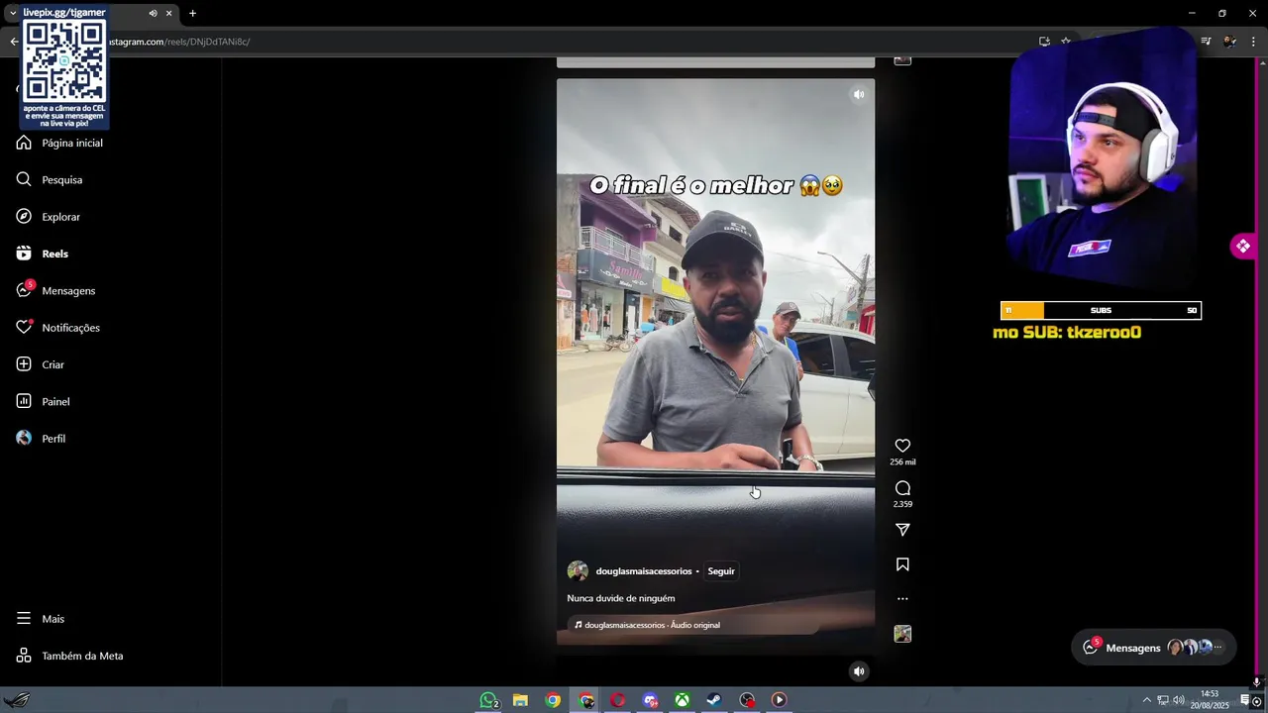Screen dimensions: 1268x713
Task: Go back with browser back arrow
Action: pyautogui.click(x=14, y=42)
